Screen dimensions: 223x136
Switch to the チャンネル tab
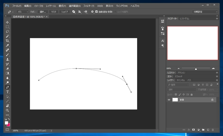[x=181, y=80]
